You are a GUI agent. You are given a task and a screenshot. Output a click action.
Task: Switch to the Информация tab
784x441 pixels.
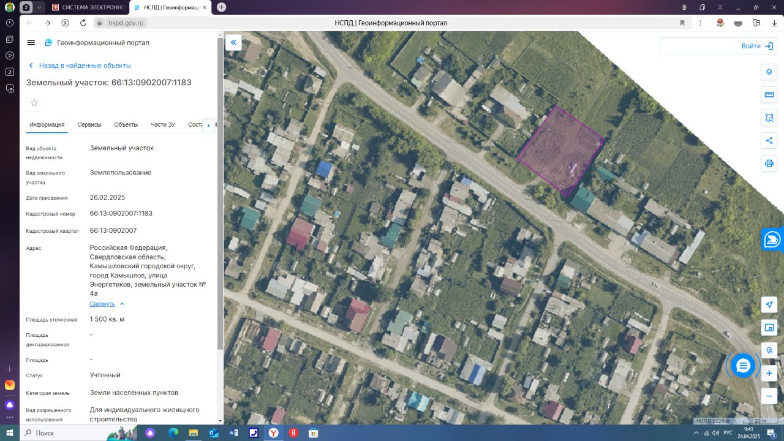pos(47,125)
